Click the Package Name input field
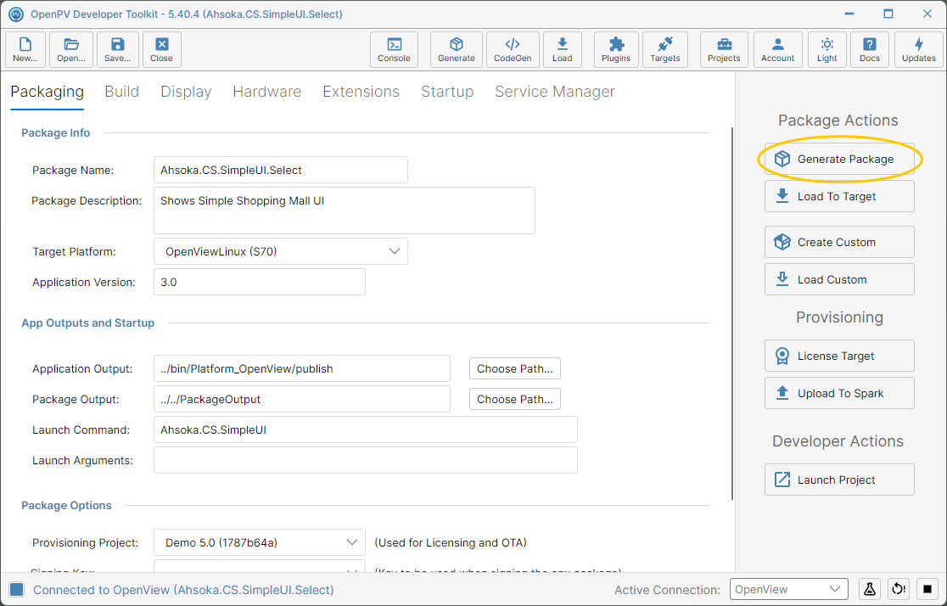Viewport: 947px width, 606px height. [281, 170]
